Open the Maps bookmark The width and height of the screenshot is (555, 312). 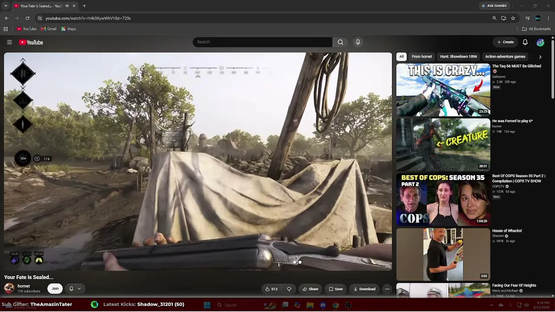69,29
